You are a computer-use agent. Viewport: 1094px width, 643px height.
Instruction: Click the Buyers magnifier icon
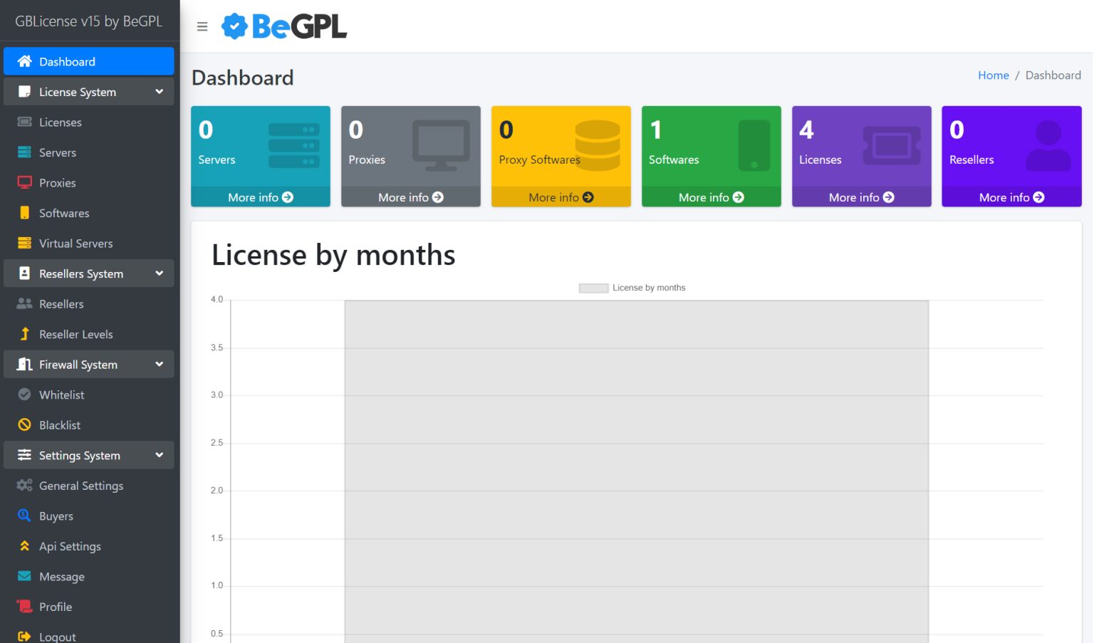point(24,516)
